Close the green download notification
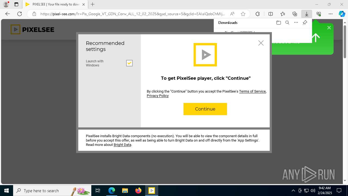 pos(329,28)
